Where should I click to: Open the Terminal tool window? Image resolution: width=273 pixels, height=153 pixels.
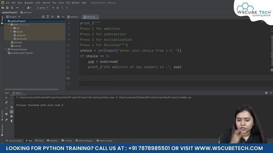[67, 141]
